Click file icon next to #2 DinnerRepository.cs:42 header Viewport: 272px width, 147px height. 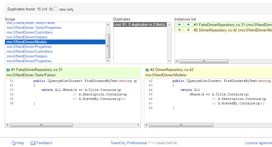pyautogui.click(x=147, y=70)
